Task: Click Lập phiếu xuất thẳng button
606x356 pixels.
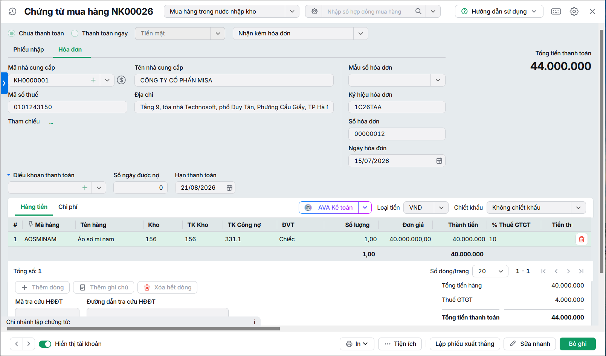Action: click(465, 344)
